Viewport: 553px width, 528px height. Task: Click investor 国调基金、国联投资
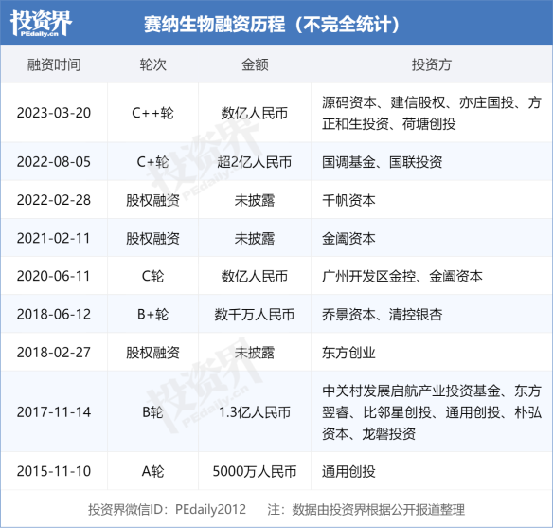[383, 162]
